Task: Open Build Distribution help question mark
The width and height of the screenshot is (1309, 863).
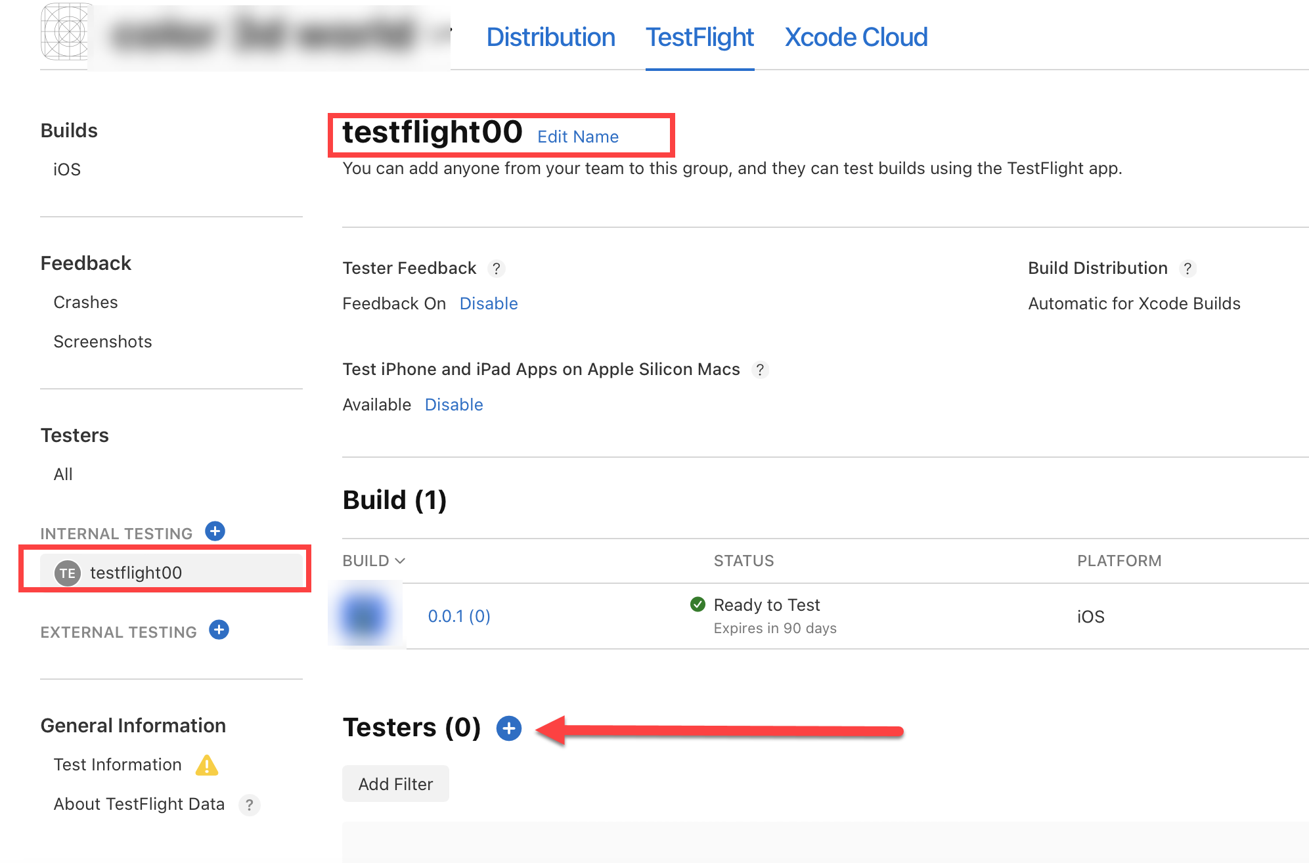Action: 1187,269
